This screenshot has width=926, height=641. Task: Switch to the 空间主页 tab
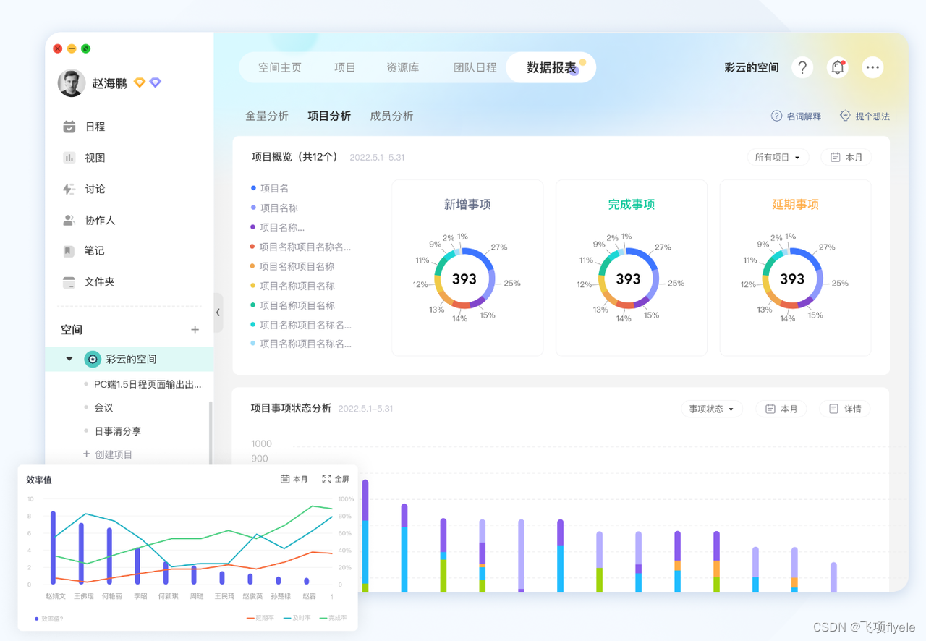[280, 67]
